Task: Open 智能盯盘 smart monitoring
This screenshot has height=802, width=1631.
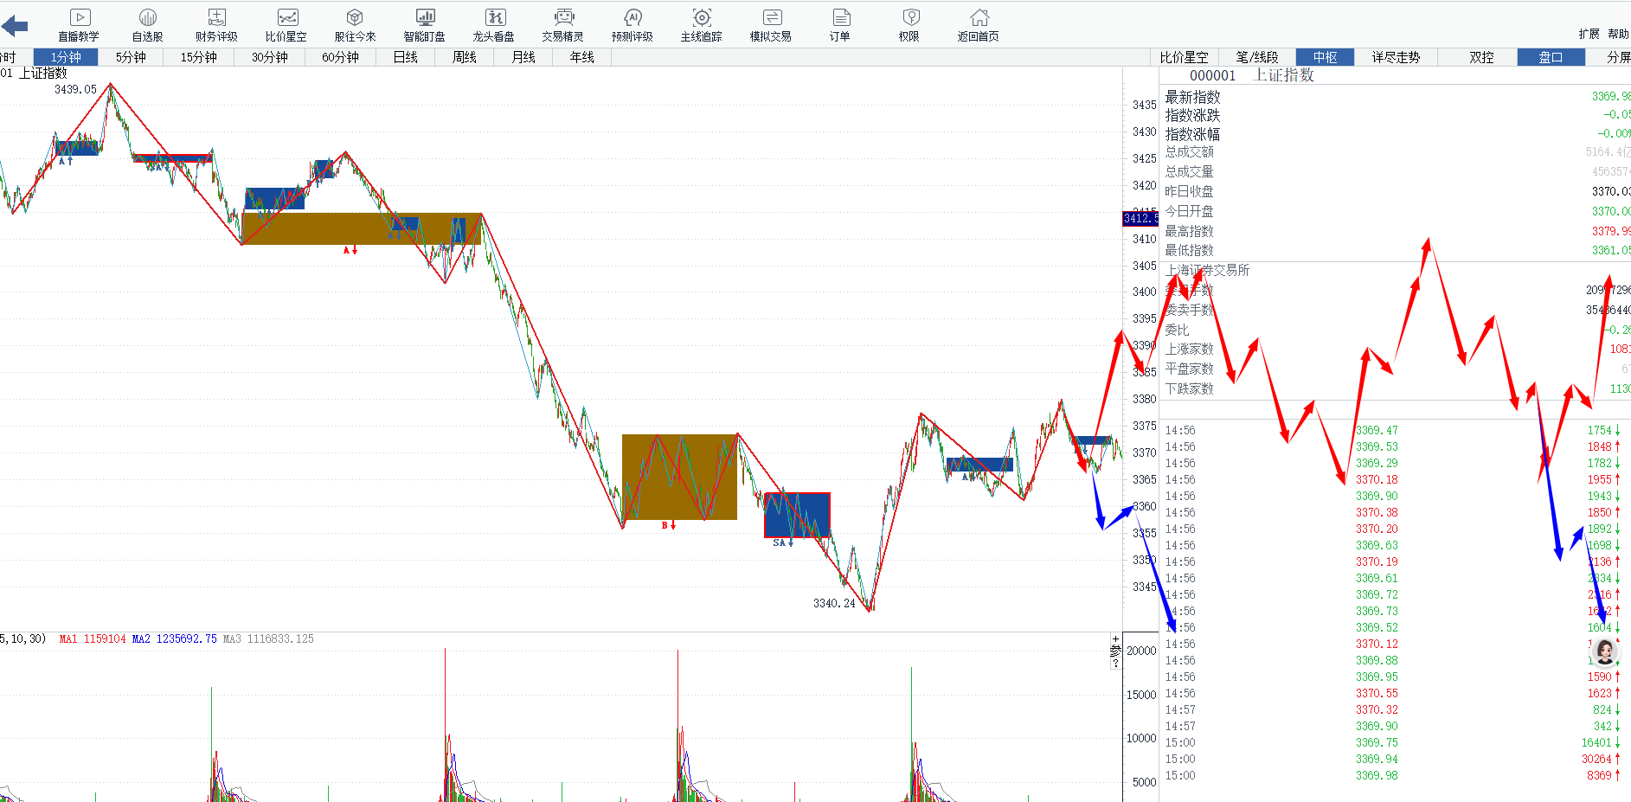Action: [424, 25]
